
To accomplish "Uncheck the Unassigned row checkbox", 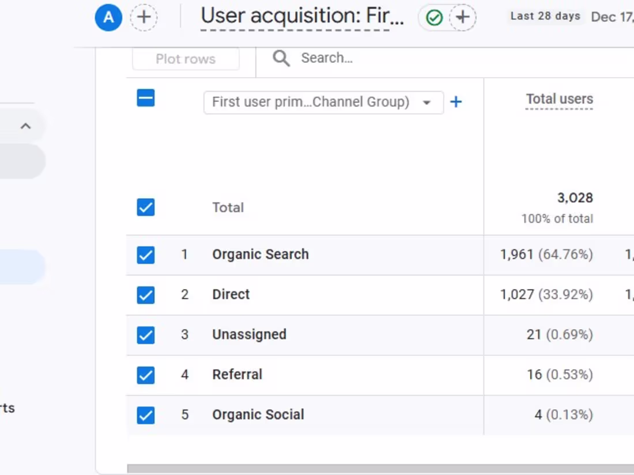I will click(x=146, y=335).
